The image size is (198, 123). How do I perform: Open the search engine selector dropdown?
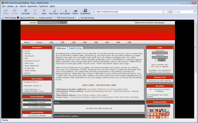pos(171,12)
